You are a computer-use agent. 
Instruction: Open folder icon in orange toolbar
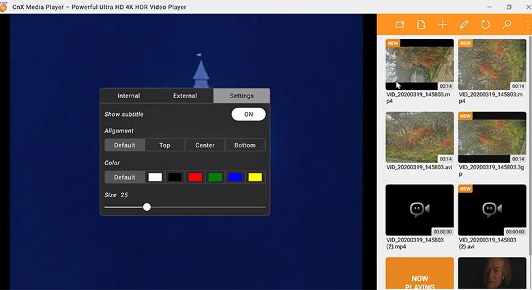pyautogui.click(x=400, y=25)
